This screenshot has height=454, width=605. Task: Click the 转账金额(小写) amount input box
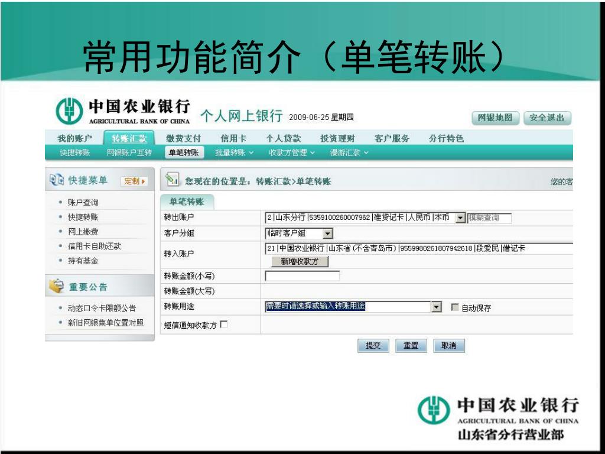coord(302,275)
